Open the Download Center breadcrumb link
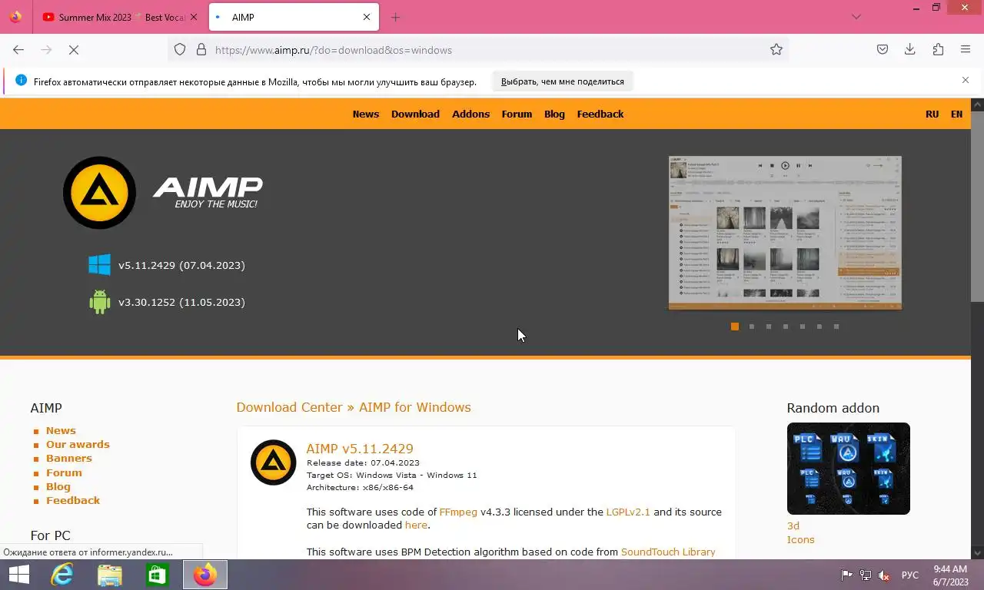 coord(289,407)
